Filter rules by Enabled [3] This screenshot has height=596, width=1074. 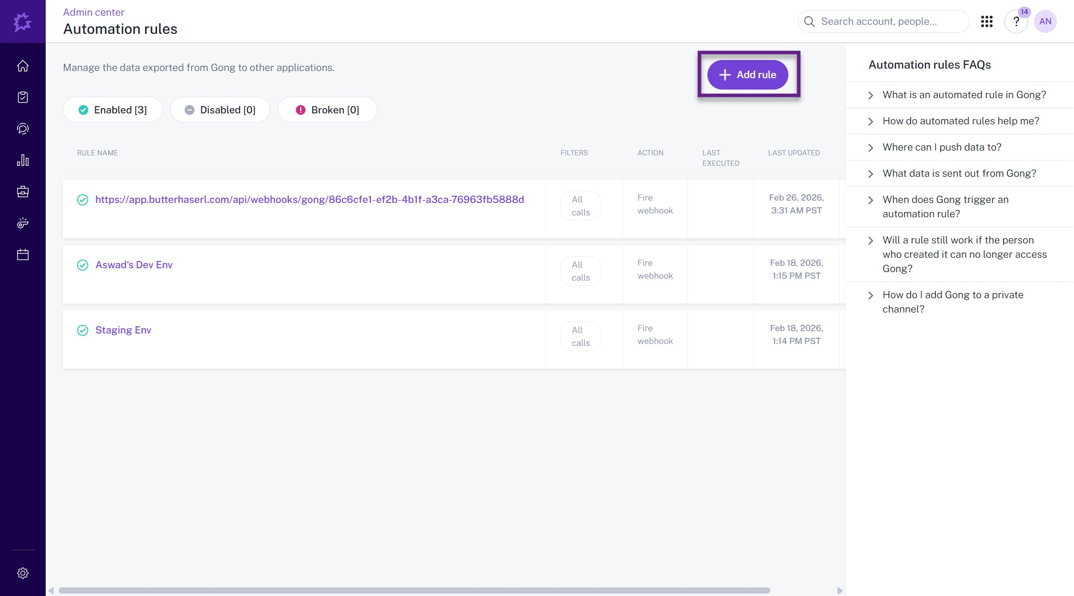click(113, 110)
